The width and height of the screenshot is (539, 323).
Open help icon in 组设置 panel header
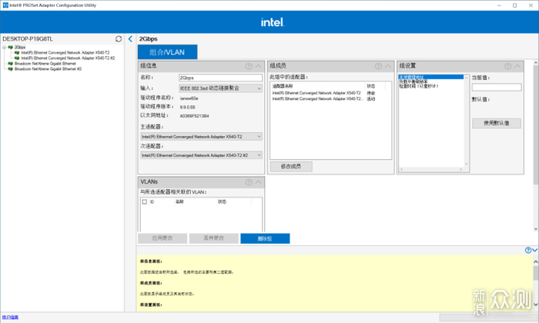pyautogui.click(x=507, y=66)
